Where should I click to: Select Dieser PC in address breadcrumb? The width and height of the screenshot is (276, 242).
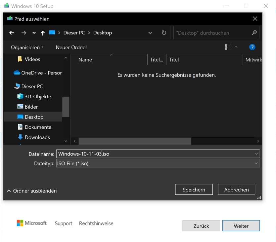click(74, 33)
